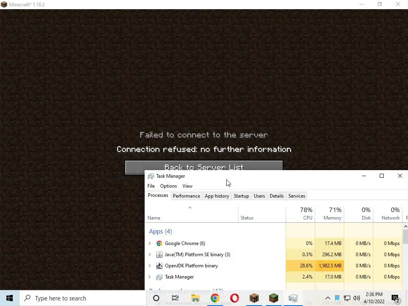
Task: Click the 28.6% CPU cell
Action: click(x=300, y=266)
